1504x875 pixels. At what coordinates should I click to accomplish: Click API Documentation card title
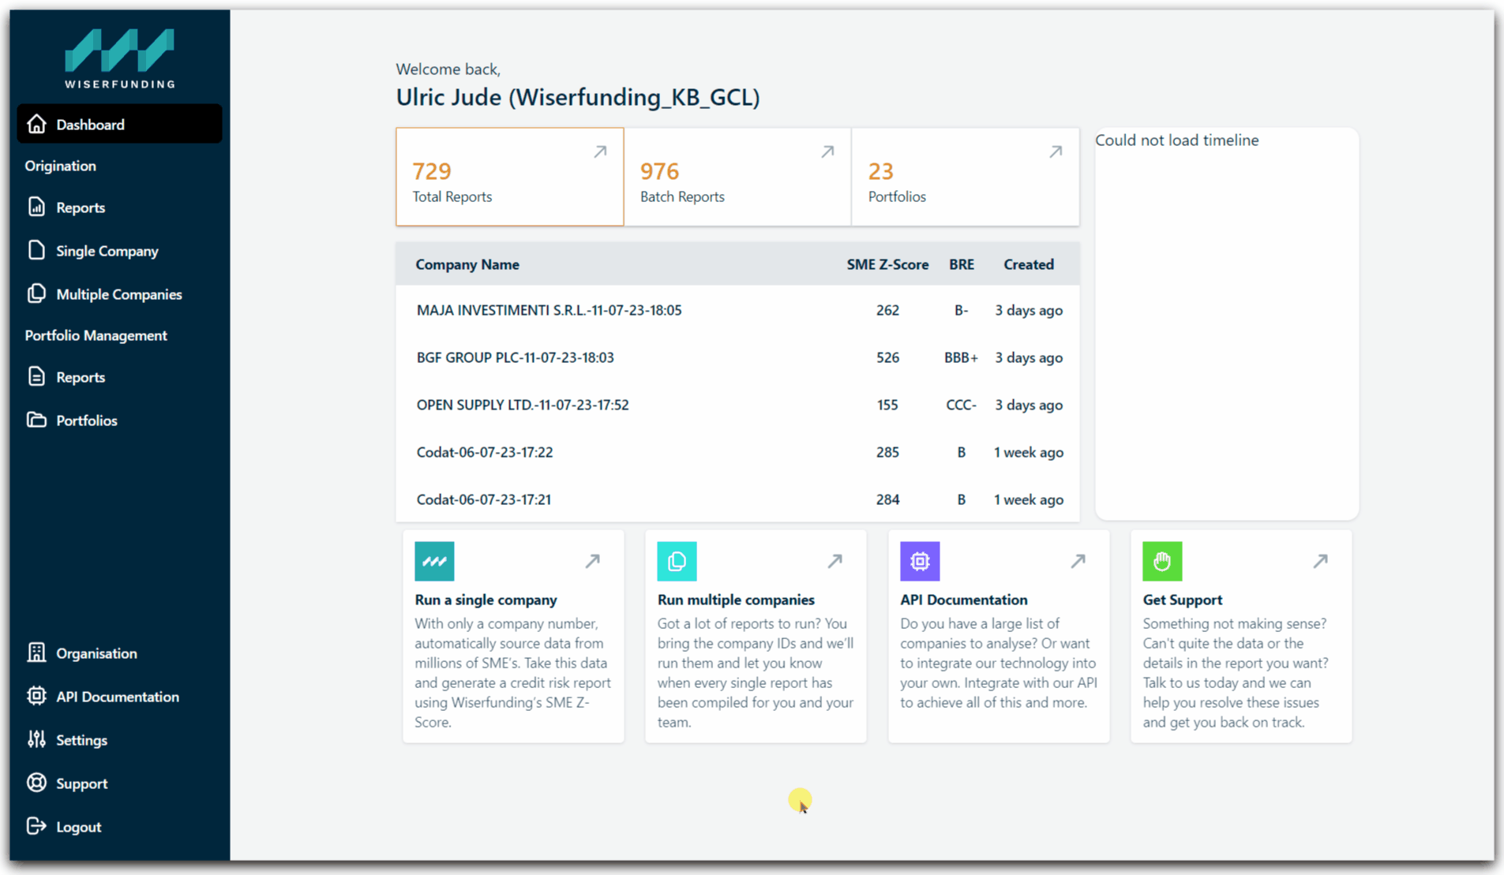(963, 600)
